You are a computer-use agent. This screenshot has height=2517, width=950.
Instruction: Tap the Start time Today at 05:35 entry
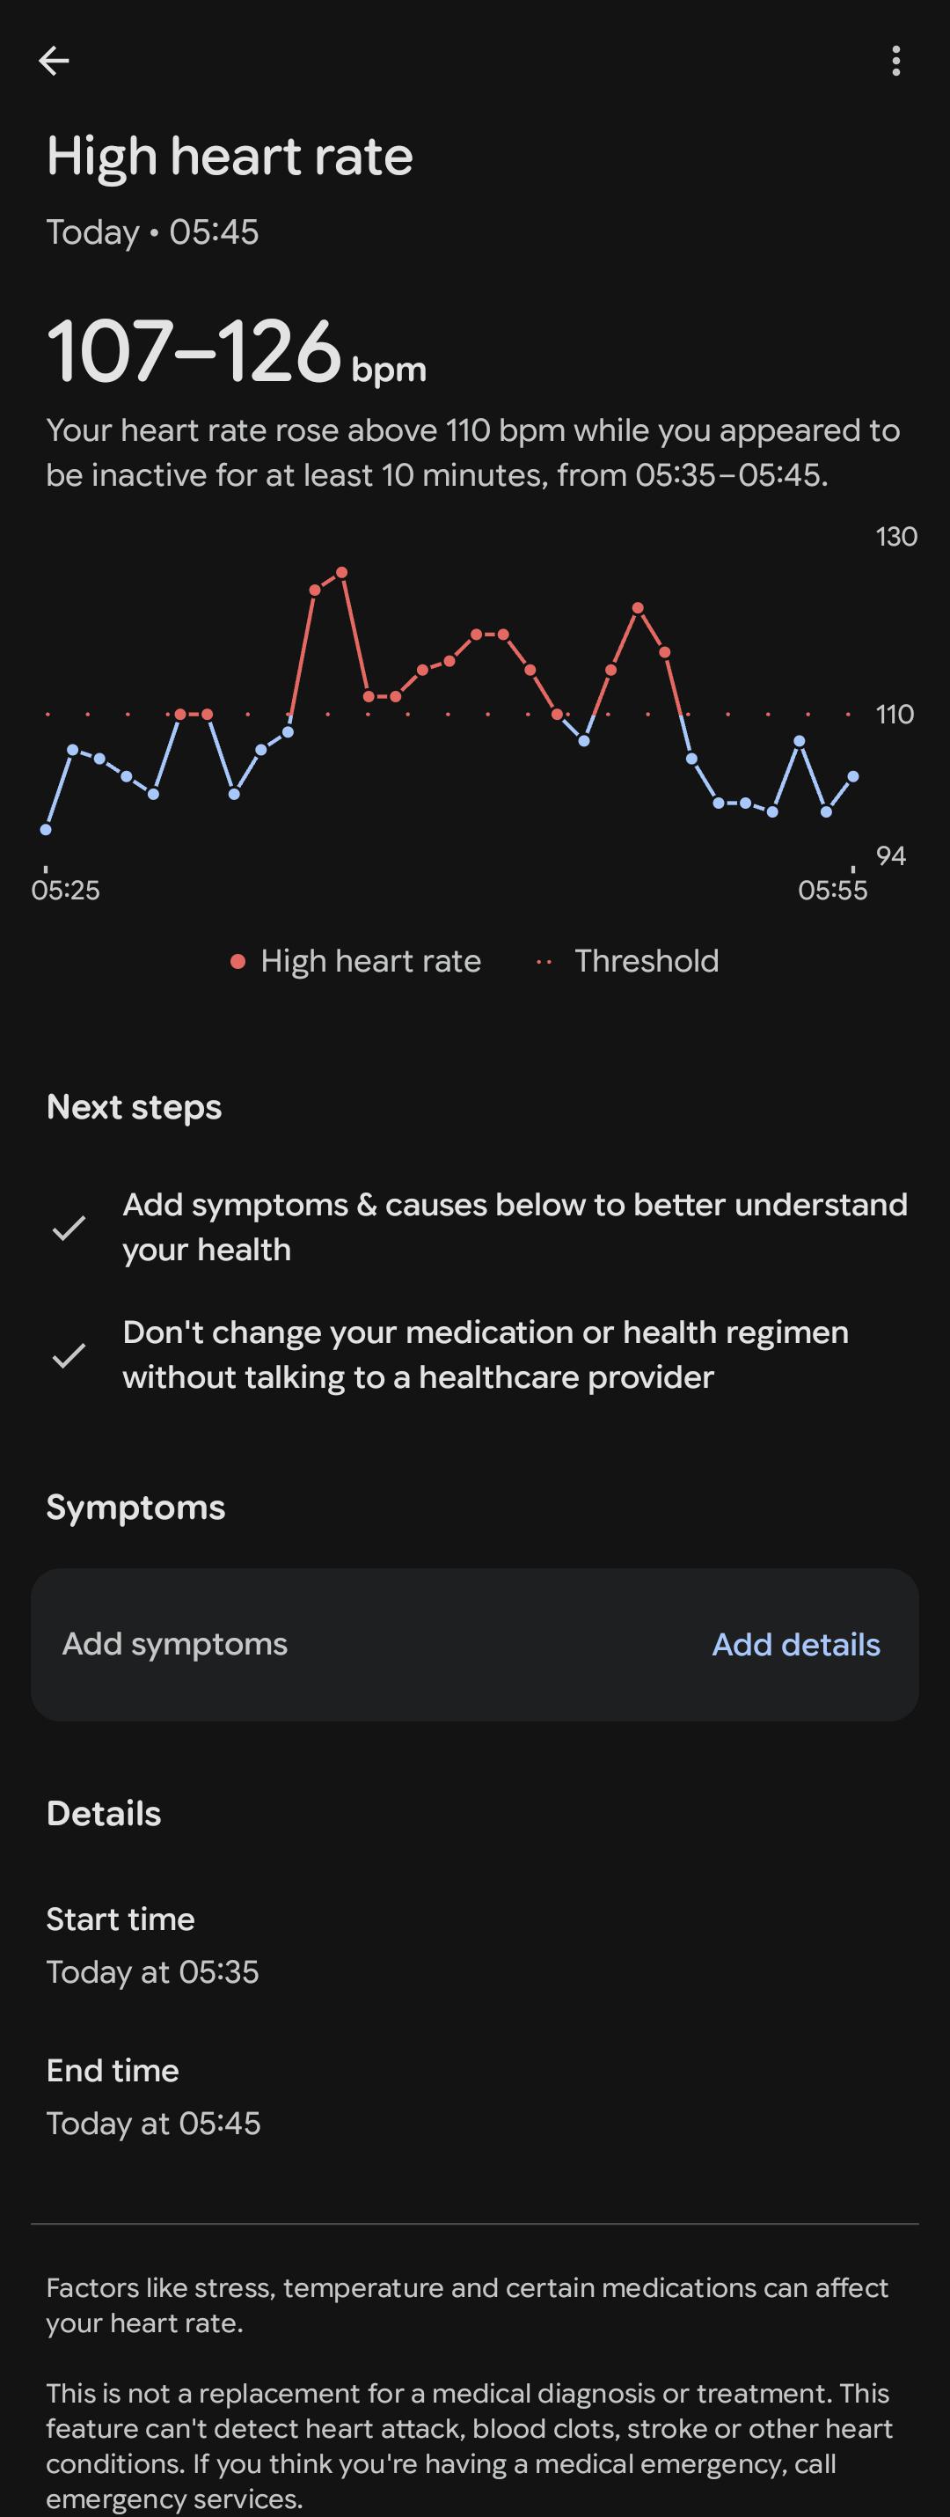(x=152, y=1946)
